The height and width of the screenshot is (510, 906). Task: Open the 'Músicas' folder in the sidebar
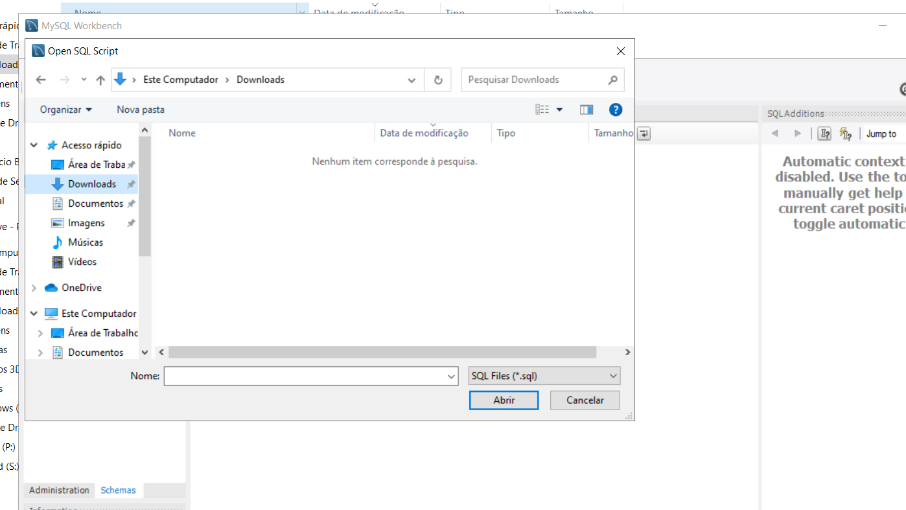tap(86, 242)
